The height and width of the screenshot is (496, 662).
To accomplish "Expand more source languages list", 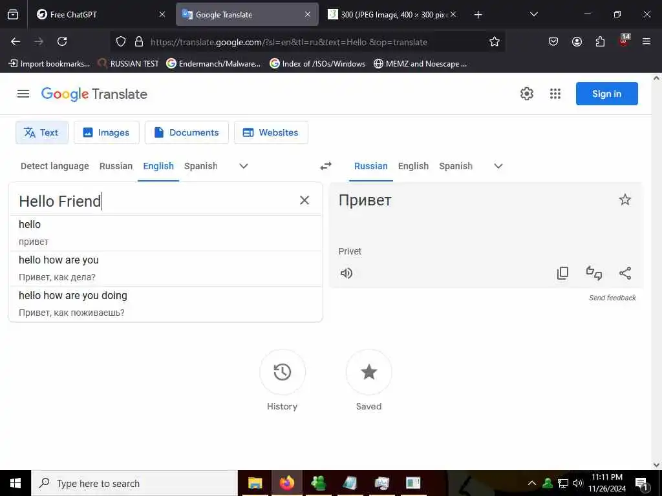I will (244, 166).
